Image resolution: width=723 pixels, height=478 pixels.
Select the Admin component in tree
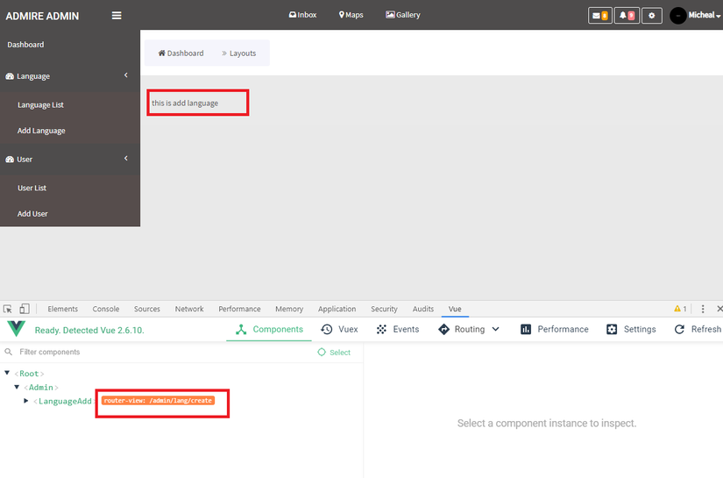41,388
